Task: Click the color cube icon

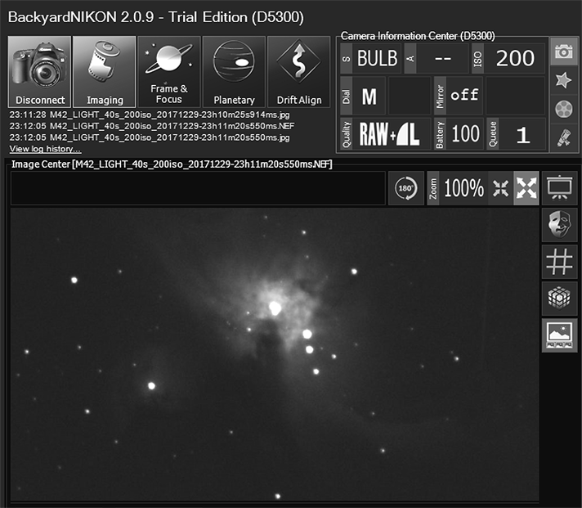Action: click(559, 299)
